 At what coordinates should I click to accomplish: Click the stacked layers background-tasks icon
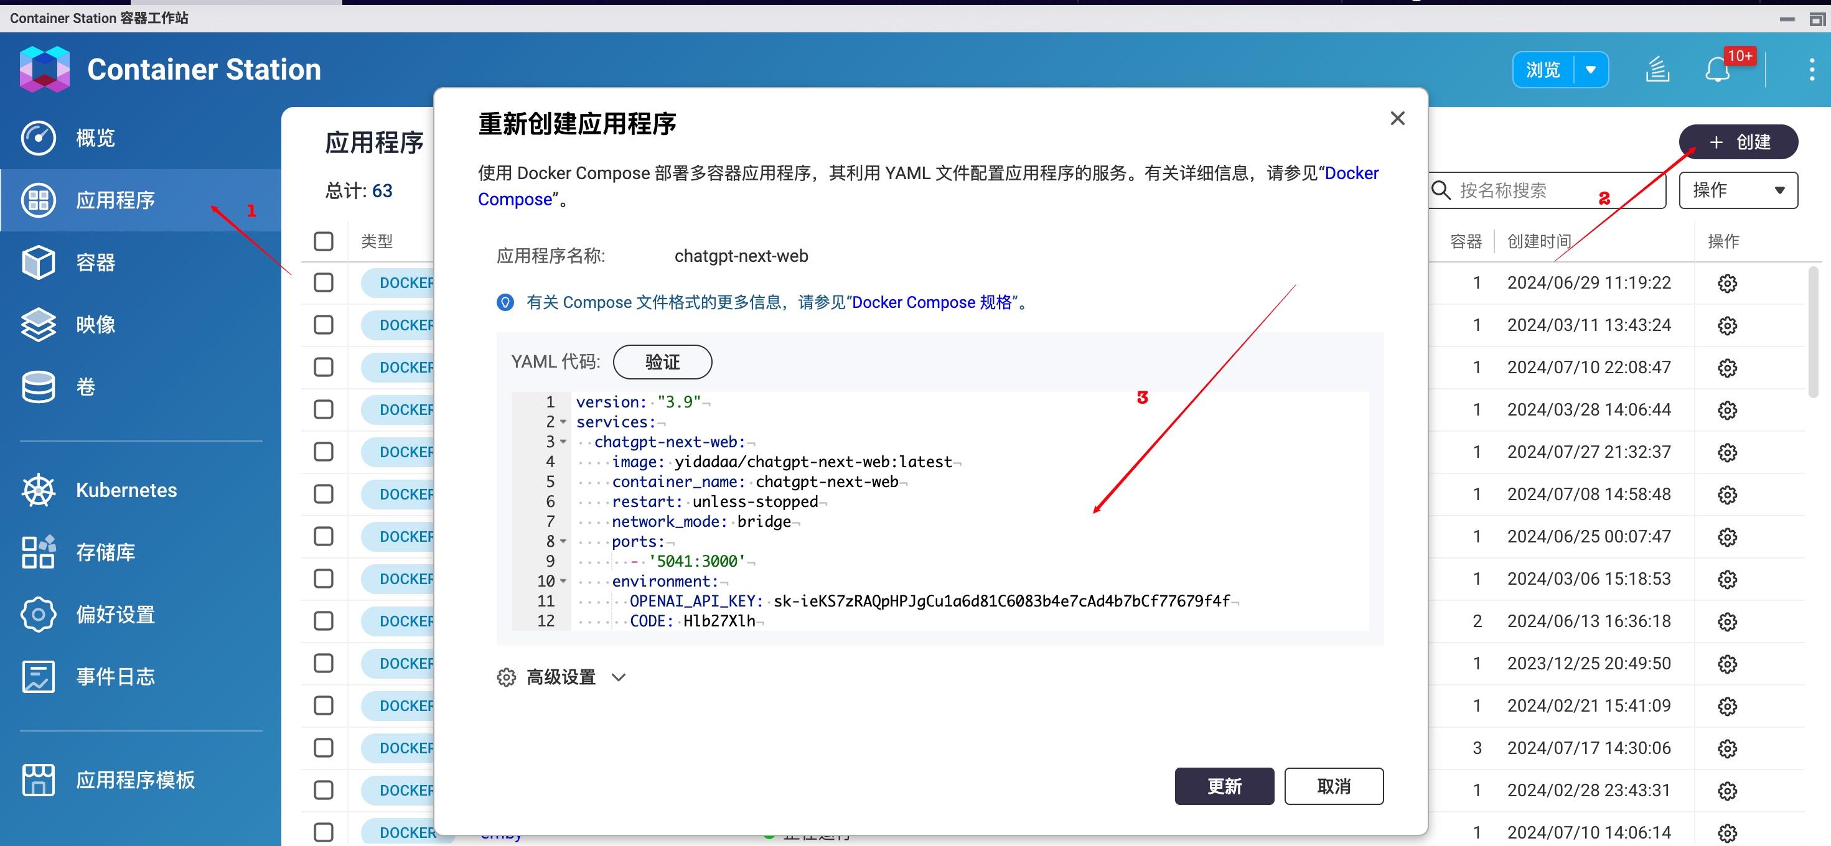[x=1657, y=70]
